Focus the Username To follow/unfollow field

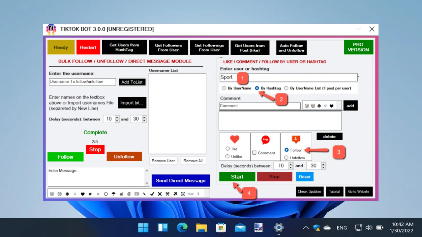coord(82,82)
